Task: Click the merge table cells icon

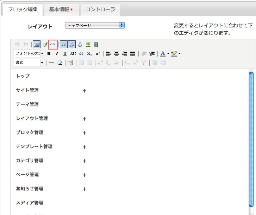Action: 163,63
